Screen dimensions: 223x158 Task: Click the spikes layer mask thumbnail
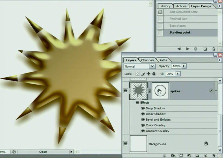pyautogui.click(x=160, y=91)
